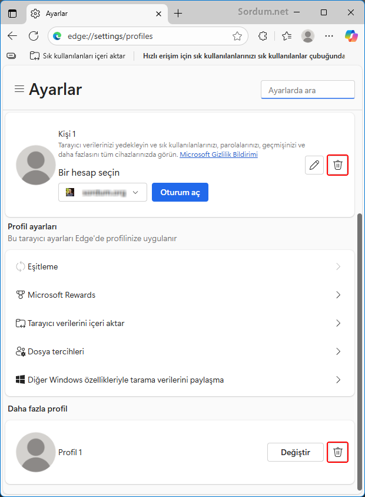Click the Oturum aç button
The height and width of the screenshot is (497, 365).
[180, 192]
